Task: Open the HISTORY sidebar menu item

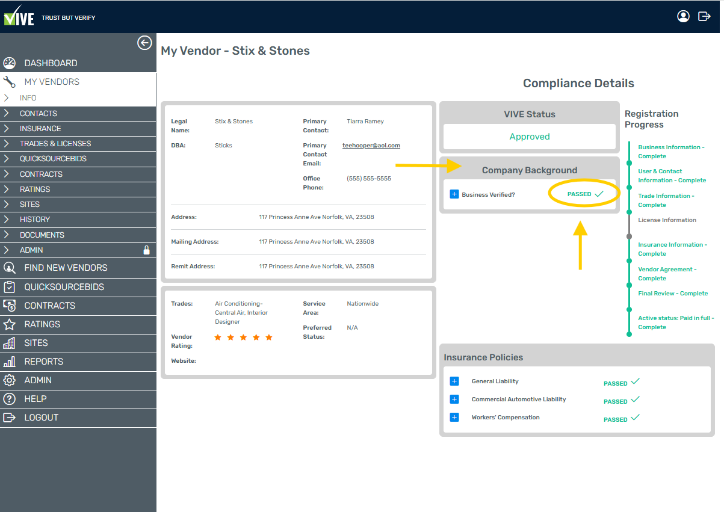Action: point(36,219)
